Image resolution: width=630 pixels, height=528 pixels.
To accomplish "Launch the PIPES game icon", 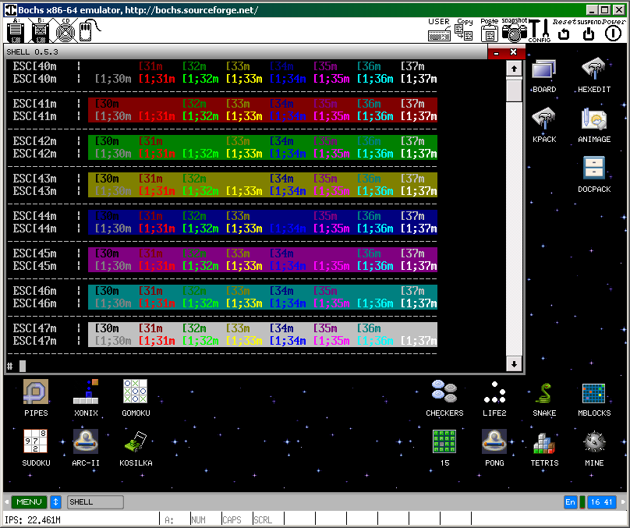I will point(36,392).
